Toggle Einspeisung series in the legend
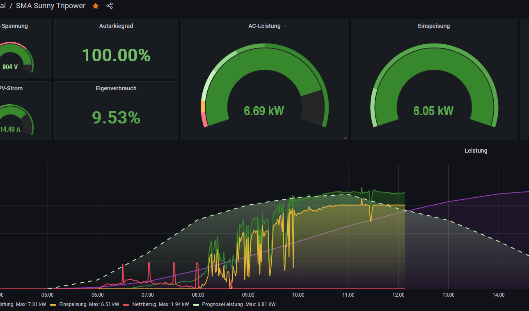 click(73, 304)
